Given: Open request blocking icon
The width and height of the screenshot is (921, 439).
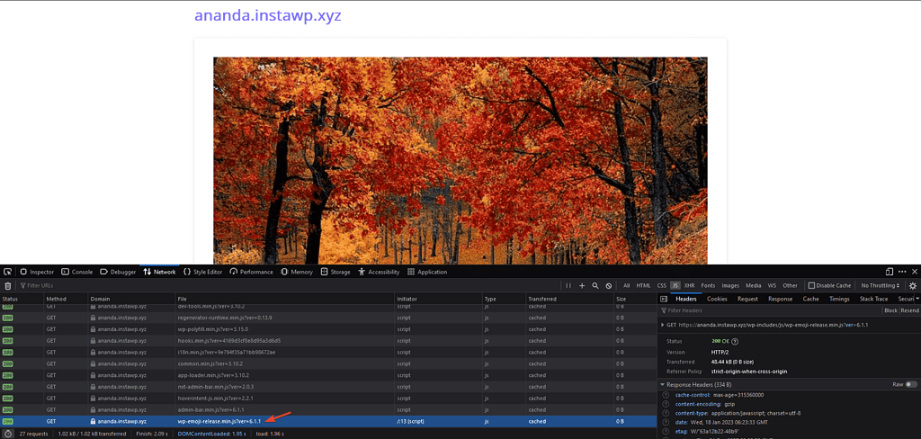Looking at the screenshot, I should point(609,285).
